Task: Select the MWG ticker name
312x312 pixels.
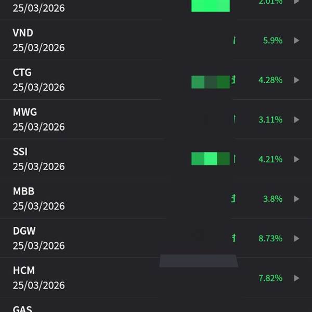Action: (25, 112)
